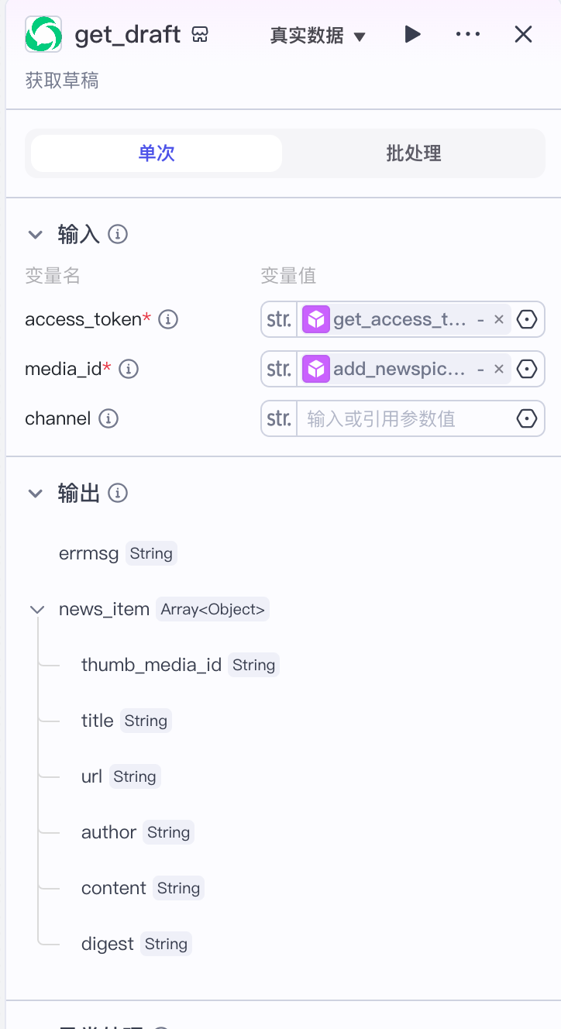561x1029 pixels.
Task: Click the small workflow icon beside get_draft title
Action: pyautogui.click(x=200, y=34)
